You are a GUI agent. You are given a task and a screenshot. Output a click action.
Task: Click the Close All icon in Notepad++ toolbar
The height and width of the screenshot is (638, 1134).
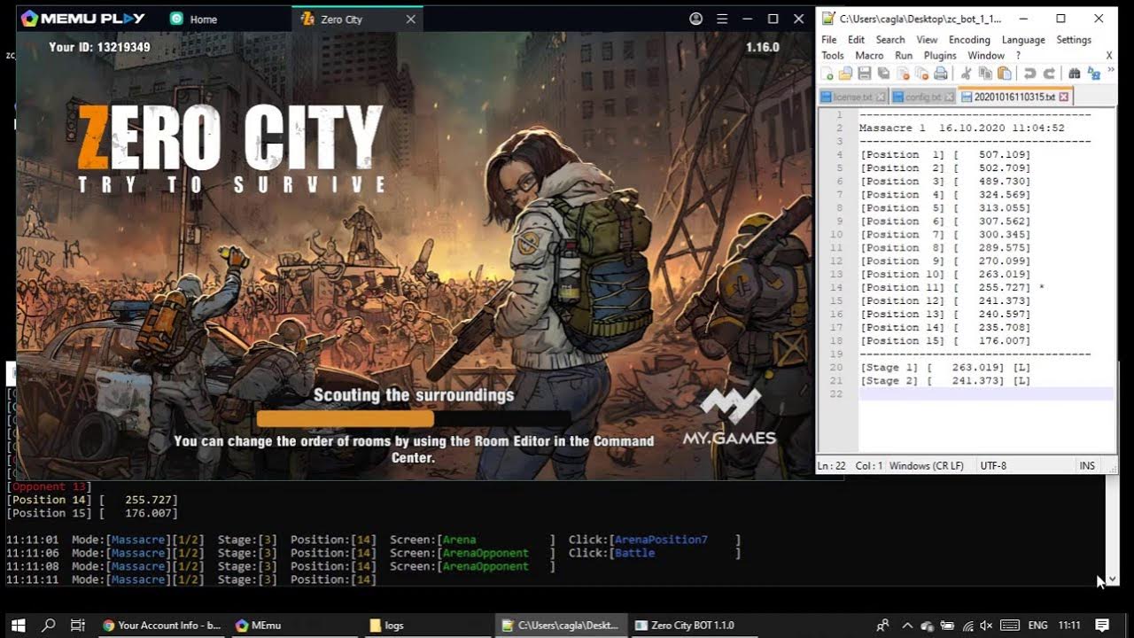coord(921,74)
